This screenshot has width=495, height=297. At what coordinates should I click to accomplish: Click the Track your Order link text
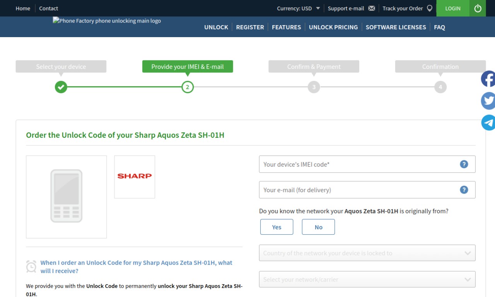click(x=403, y=8)
